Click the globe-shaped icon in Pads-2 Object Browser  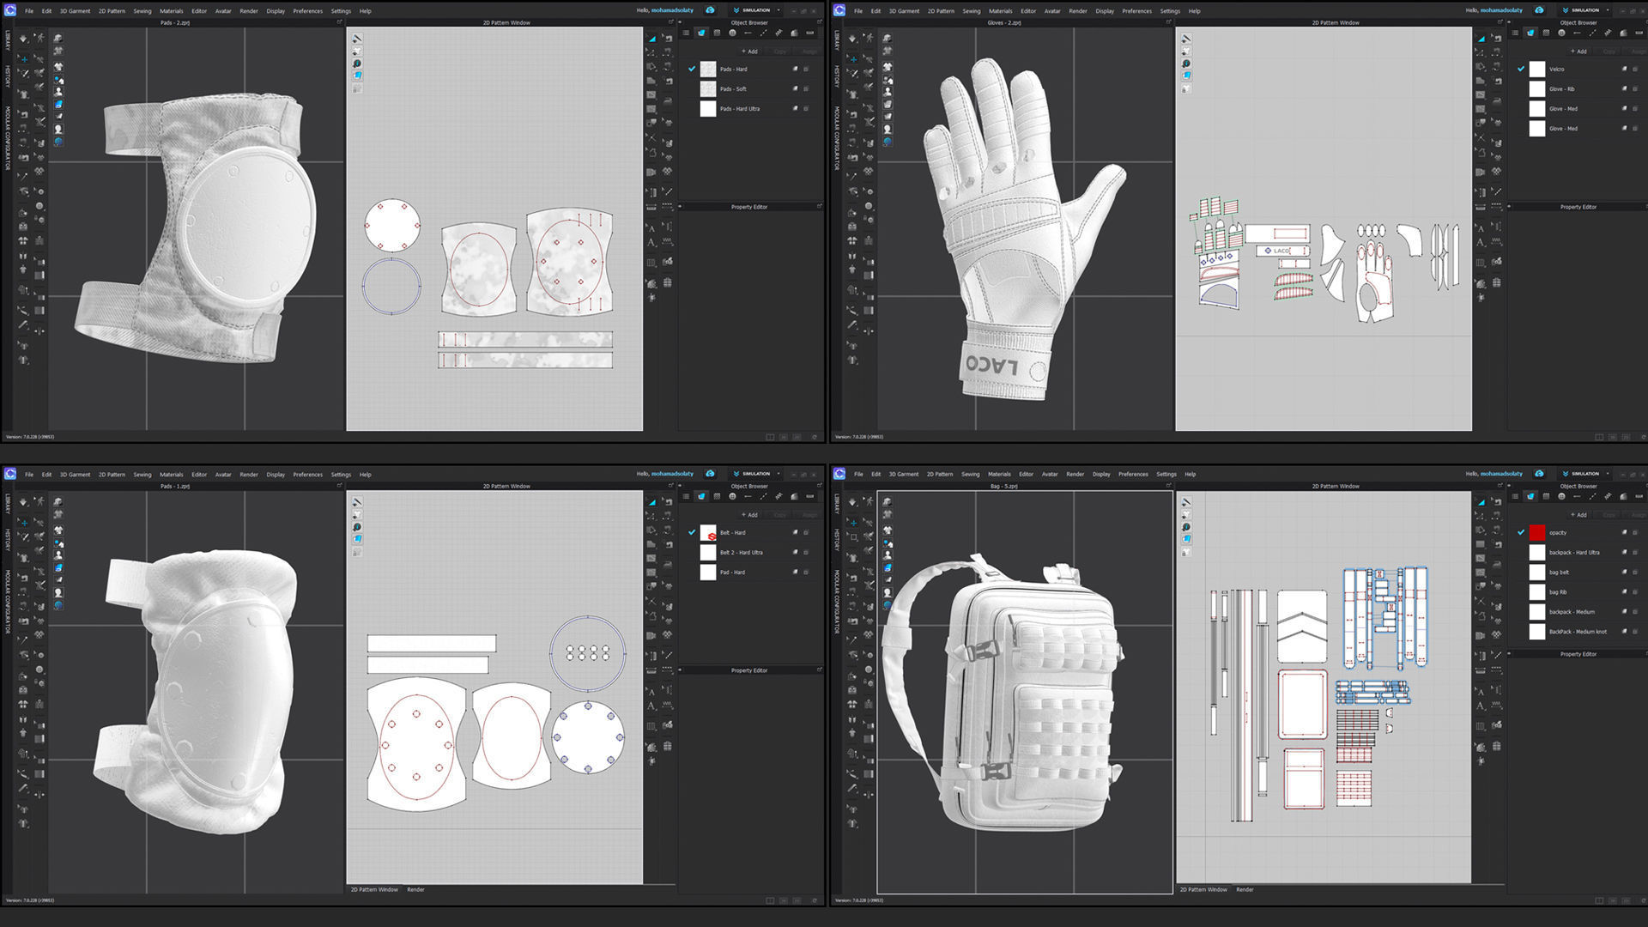point(732,33)
